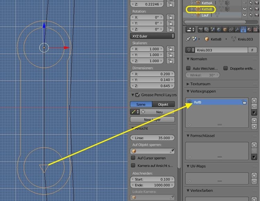
Task: Open vertex group specials menu arrow
Action: pyautogui.click(x=254, y=113)
